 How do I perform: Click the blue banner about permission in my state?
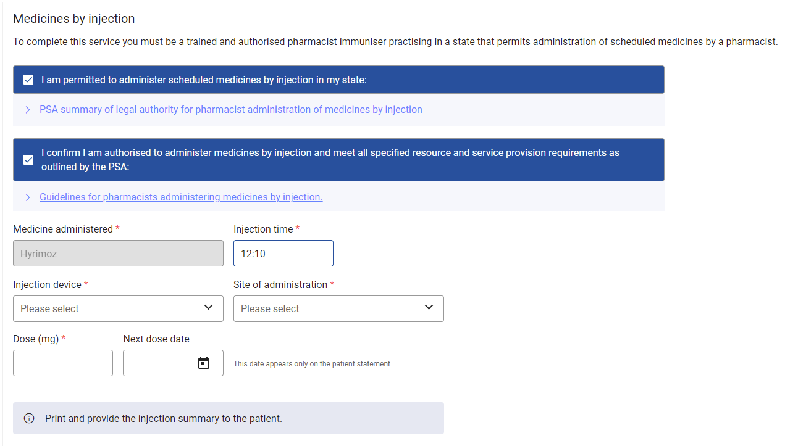click(x=338, y=80)
